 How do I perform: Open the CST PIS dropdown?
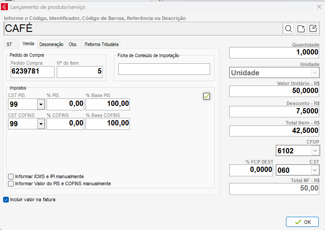pyautogui.click(x=41, y=104)
